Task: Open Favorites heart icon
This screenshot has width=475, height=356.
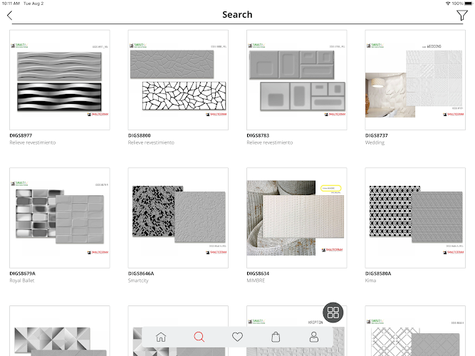Action: coord(237,337)
